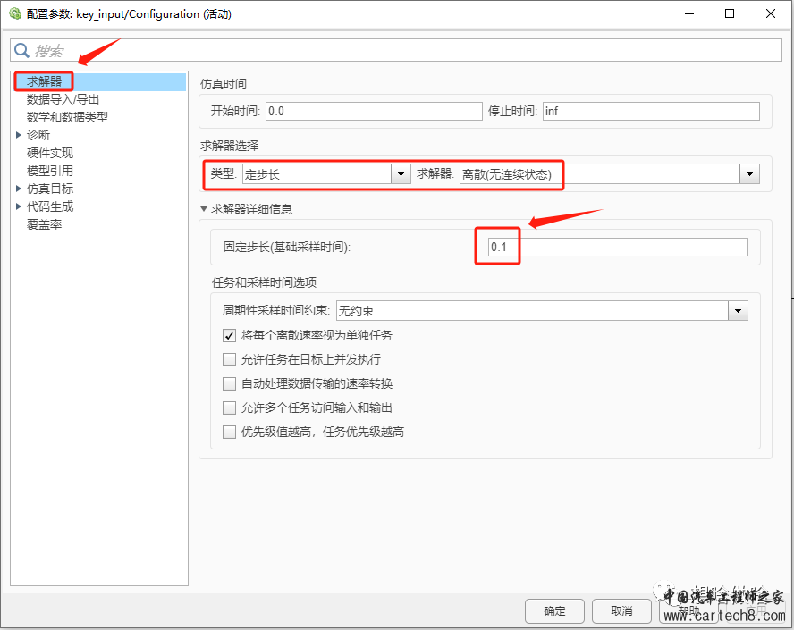The width and height of the screenshot is (794, 630).
Task: Click the 帮助 button
Action: pos(688,610)
